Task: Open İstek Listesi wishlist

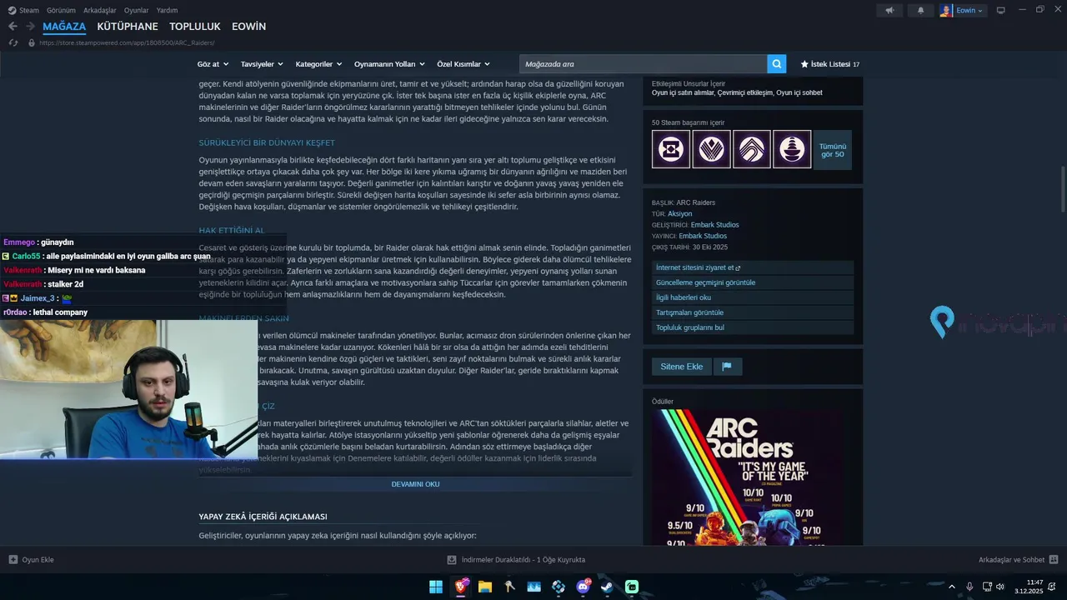Action: pos(829,64)
